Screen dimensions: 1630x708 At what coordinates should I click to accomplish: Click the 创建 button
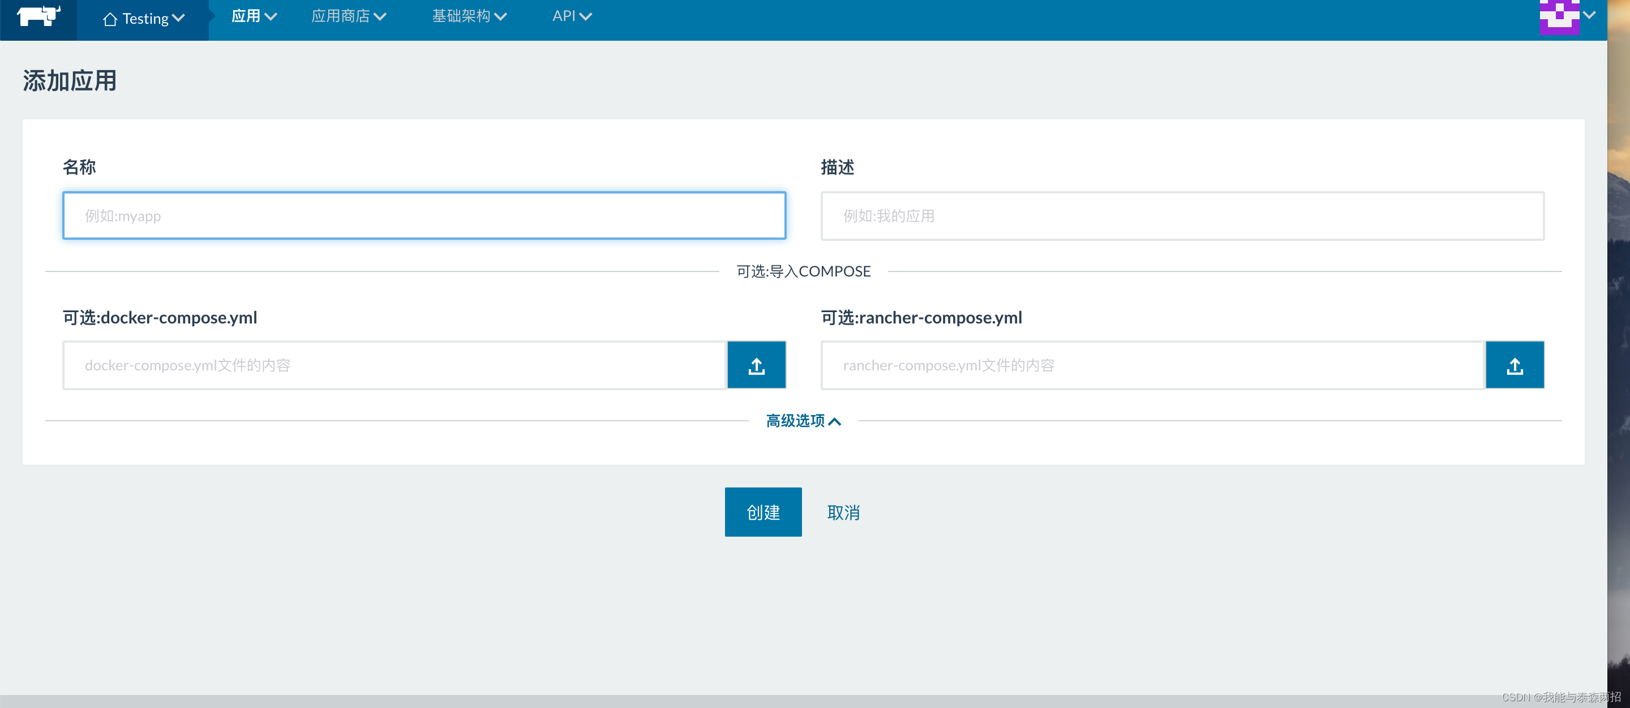[x=763, y=512]
